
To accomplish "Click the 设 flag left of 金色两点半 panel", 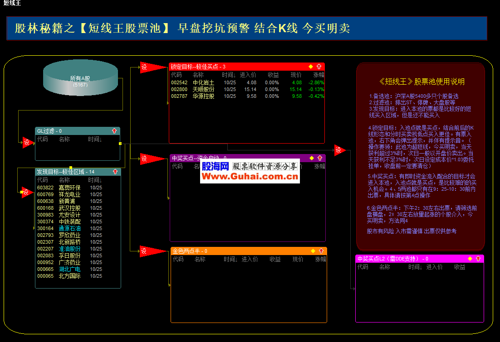I will click(144, 251).
